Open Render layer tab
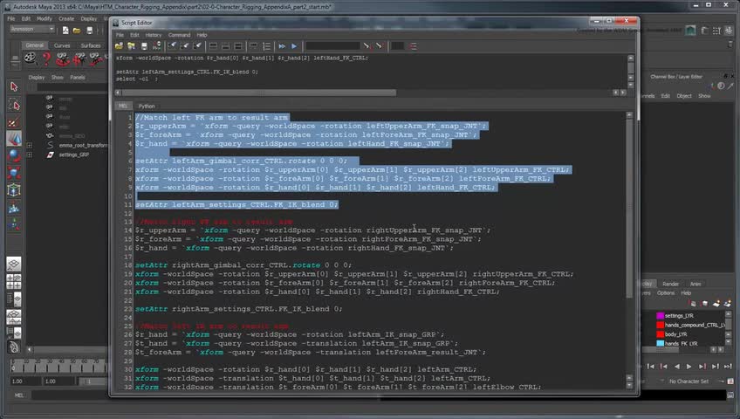 (670, 284)
